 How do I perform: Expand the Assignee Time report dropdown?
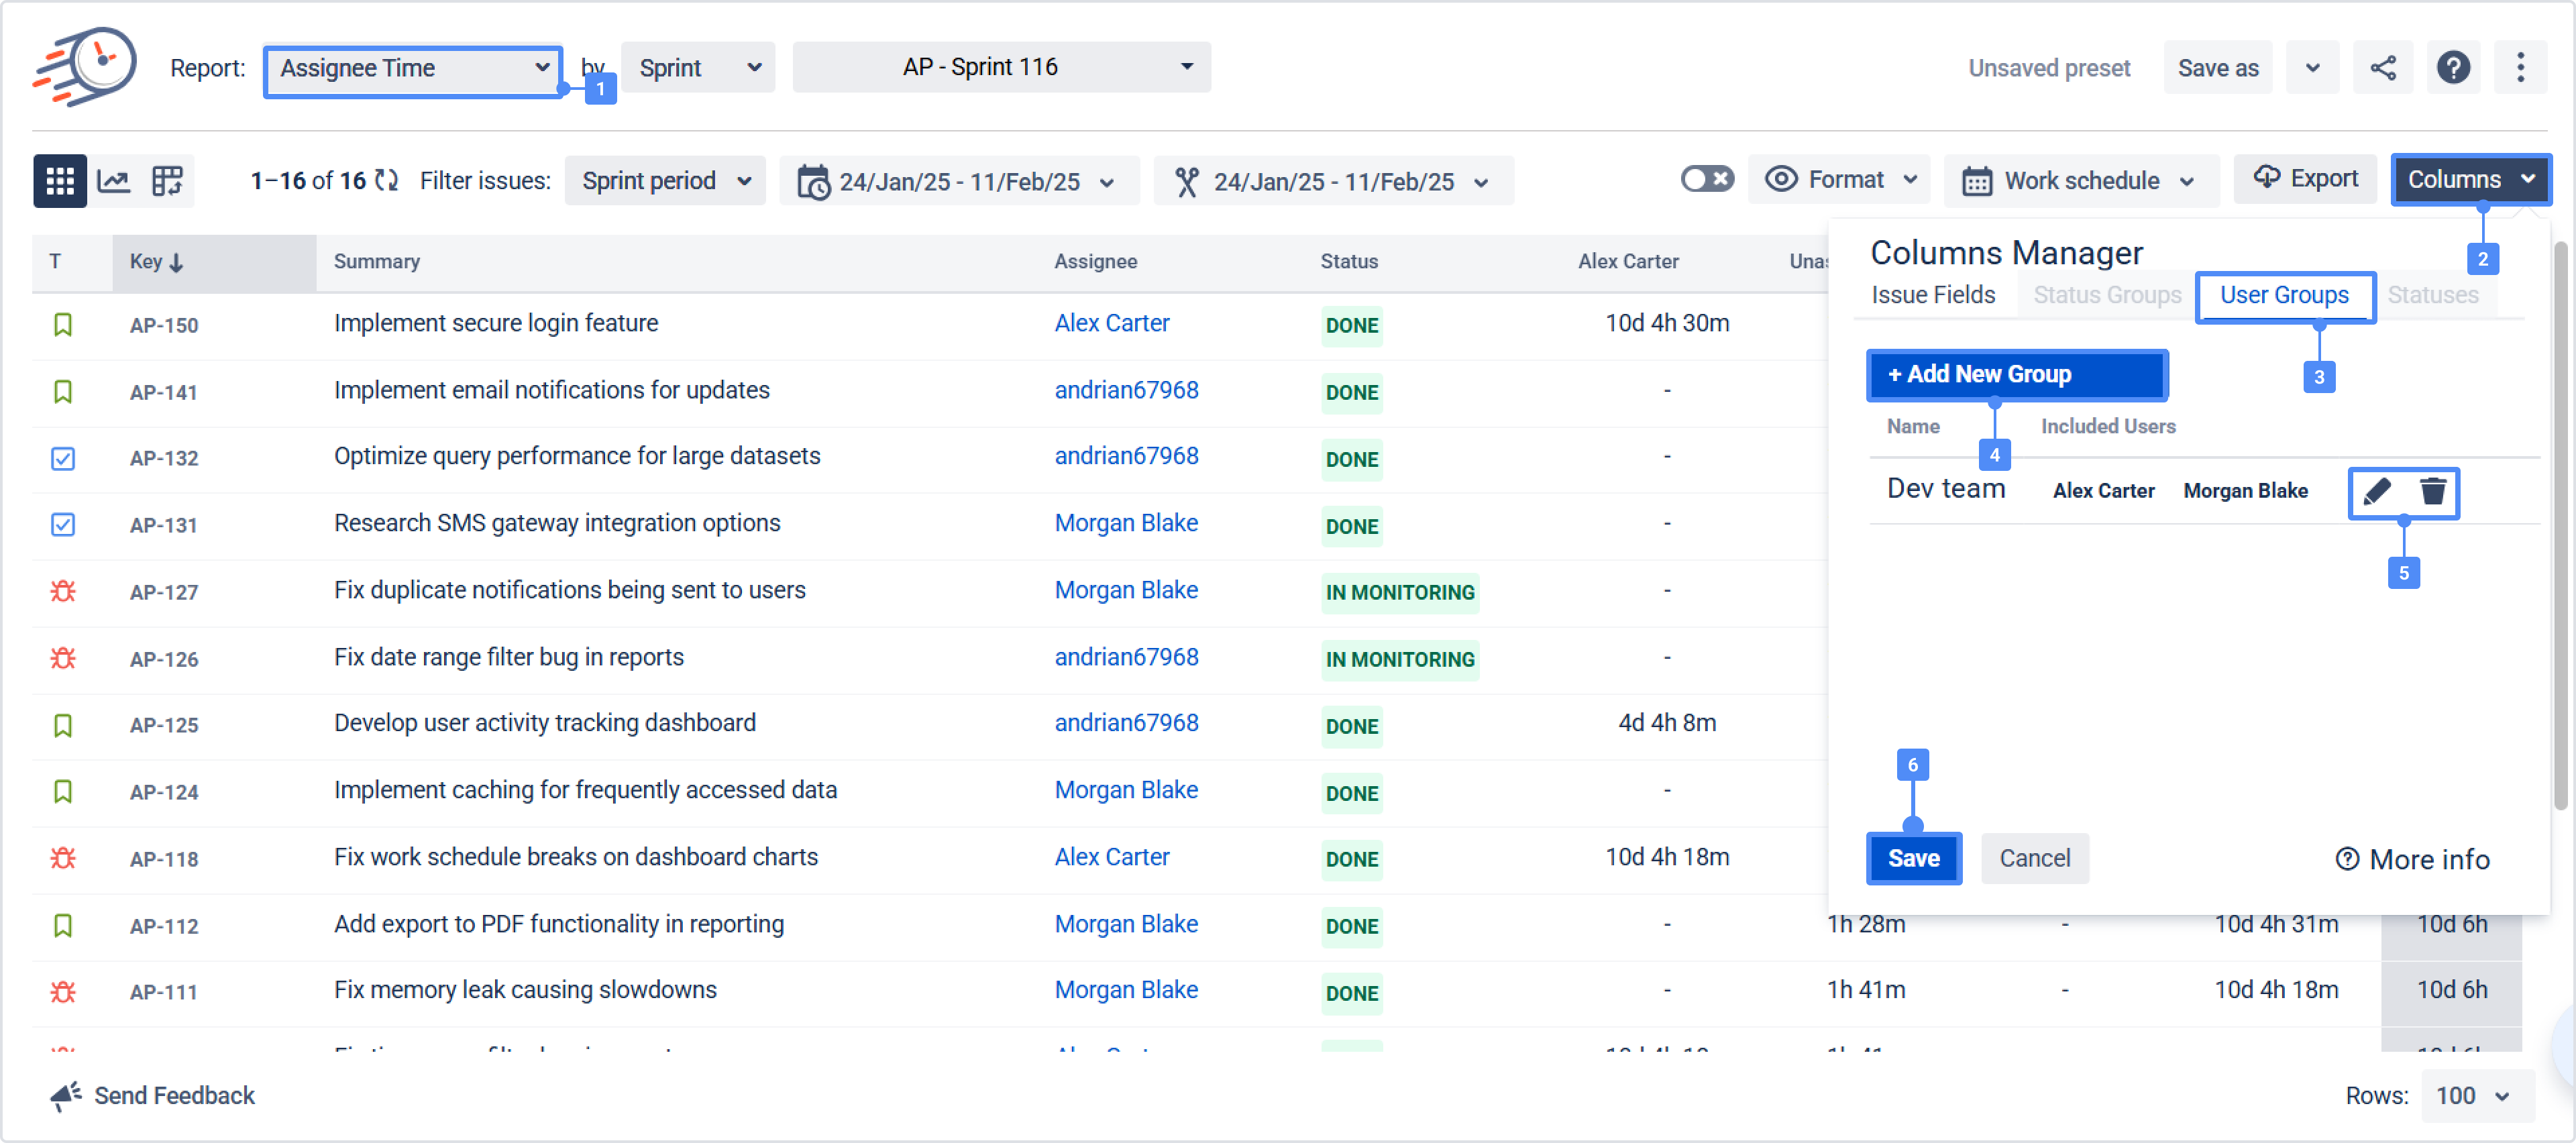(413, 68)
